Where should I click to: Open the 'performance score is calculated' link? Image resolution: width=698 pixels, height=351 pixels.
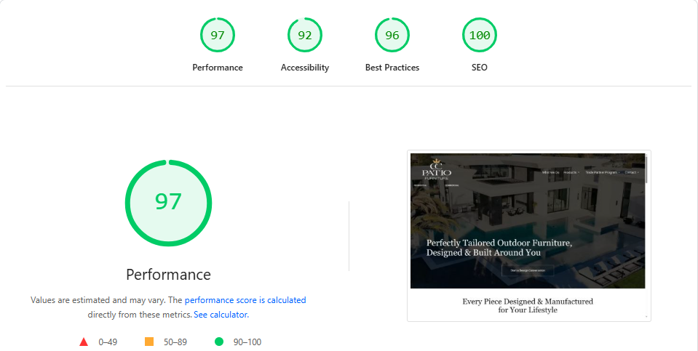coord(245,300)
